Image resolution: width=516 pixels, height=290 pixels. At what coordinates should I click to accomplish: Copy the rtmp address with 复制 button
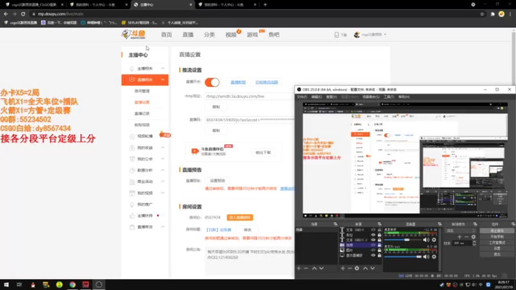(216, 107)
